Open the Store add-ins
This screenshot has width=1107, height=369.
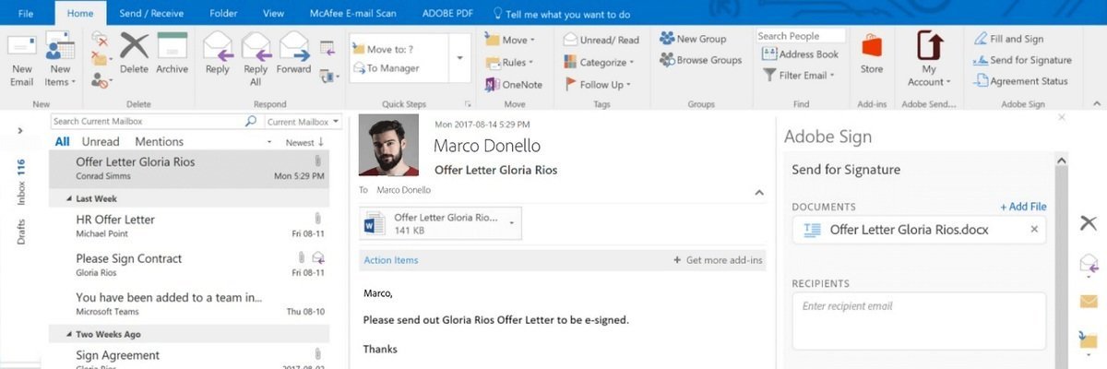pos(872,54)
